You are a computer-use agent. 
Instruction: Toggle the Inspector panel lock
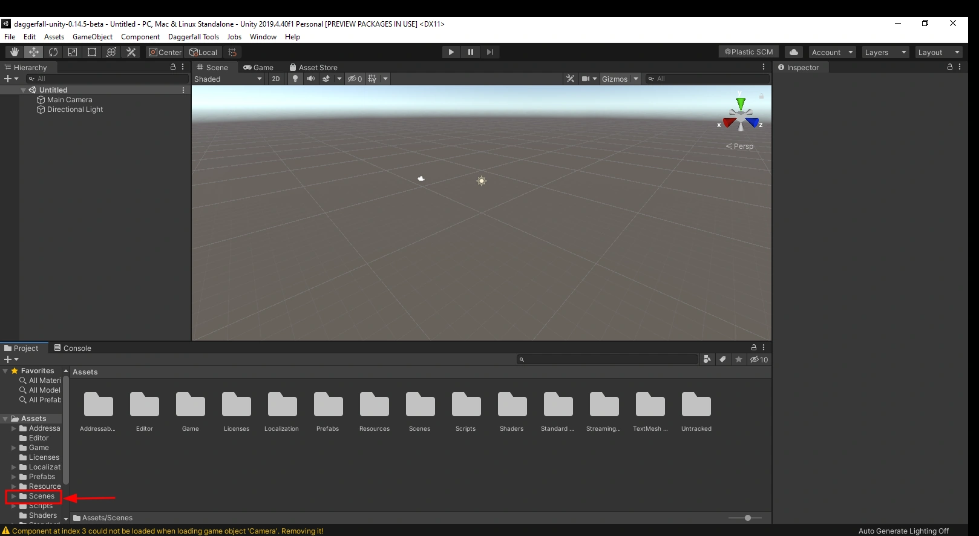pyautogui.click(x=950, y=67)
